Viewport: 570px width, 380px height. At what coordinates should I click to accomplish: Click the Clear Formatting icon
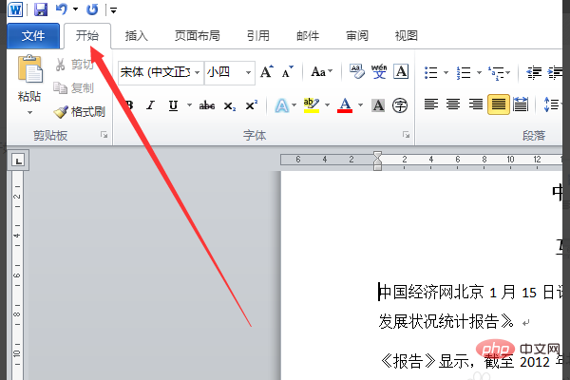pos(357,71)
